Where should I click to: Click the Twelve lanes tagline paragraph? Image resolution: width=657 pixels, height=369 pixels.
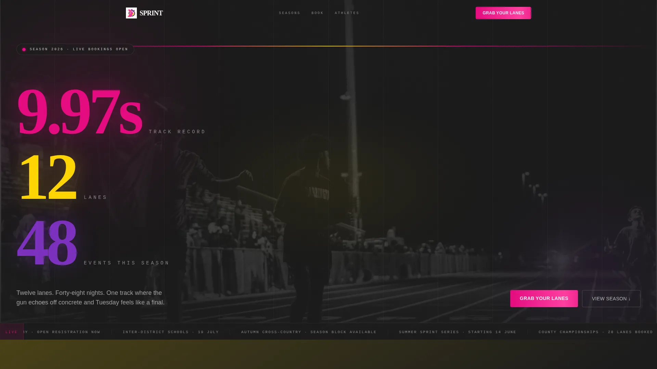click(91, 298)
